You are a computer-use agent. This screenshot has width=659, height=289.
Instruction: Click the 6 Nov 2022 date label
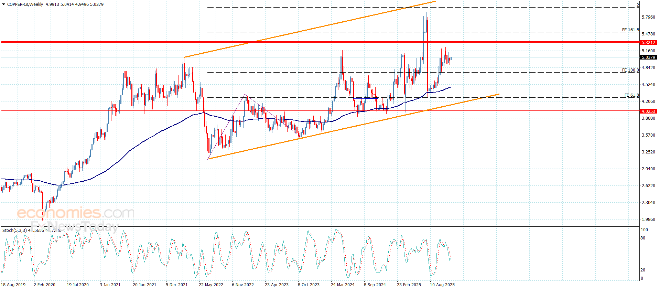pyautogui.click(x=243, y=285)
